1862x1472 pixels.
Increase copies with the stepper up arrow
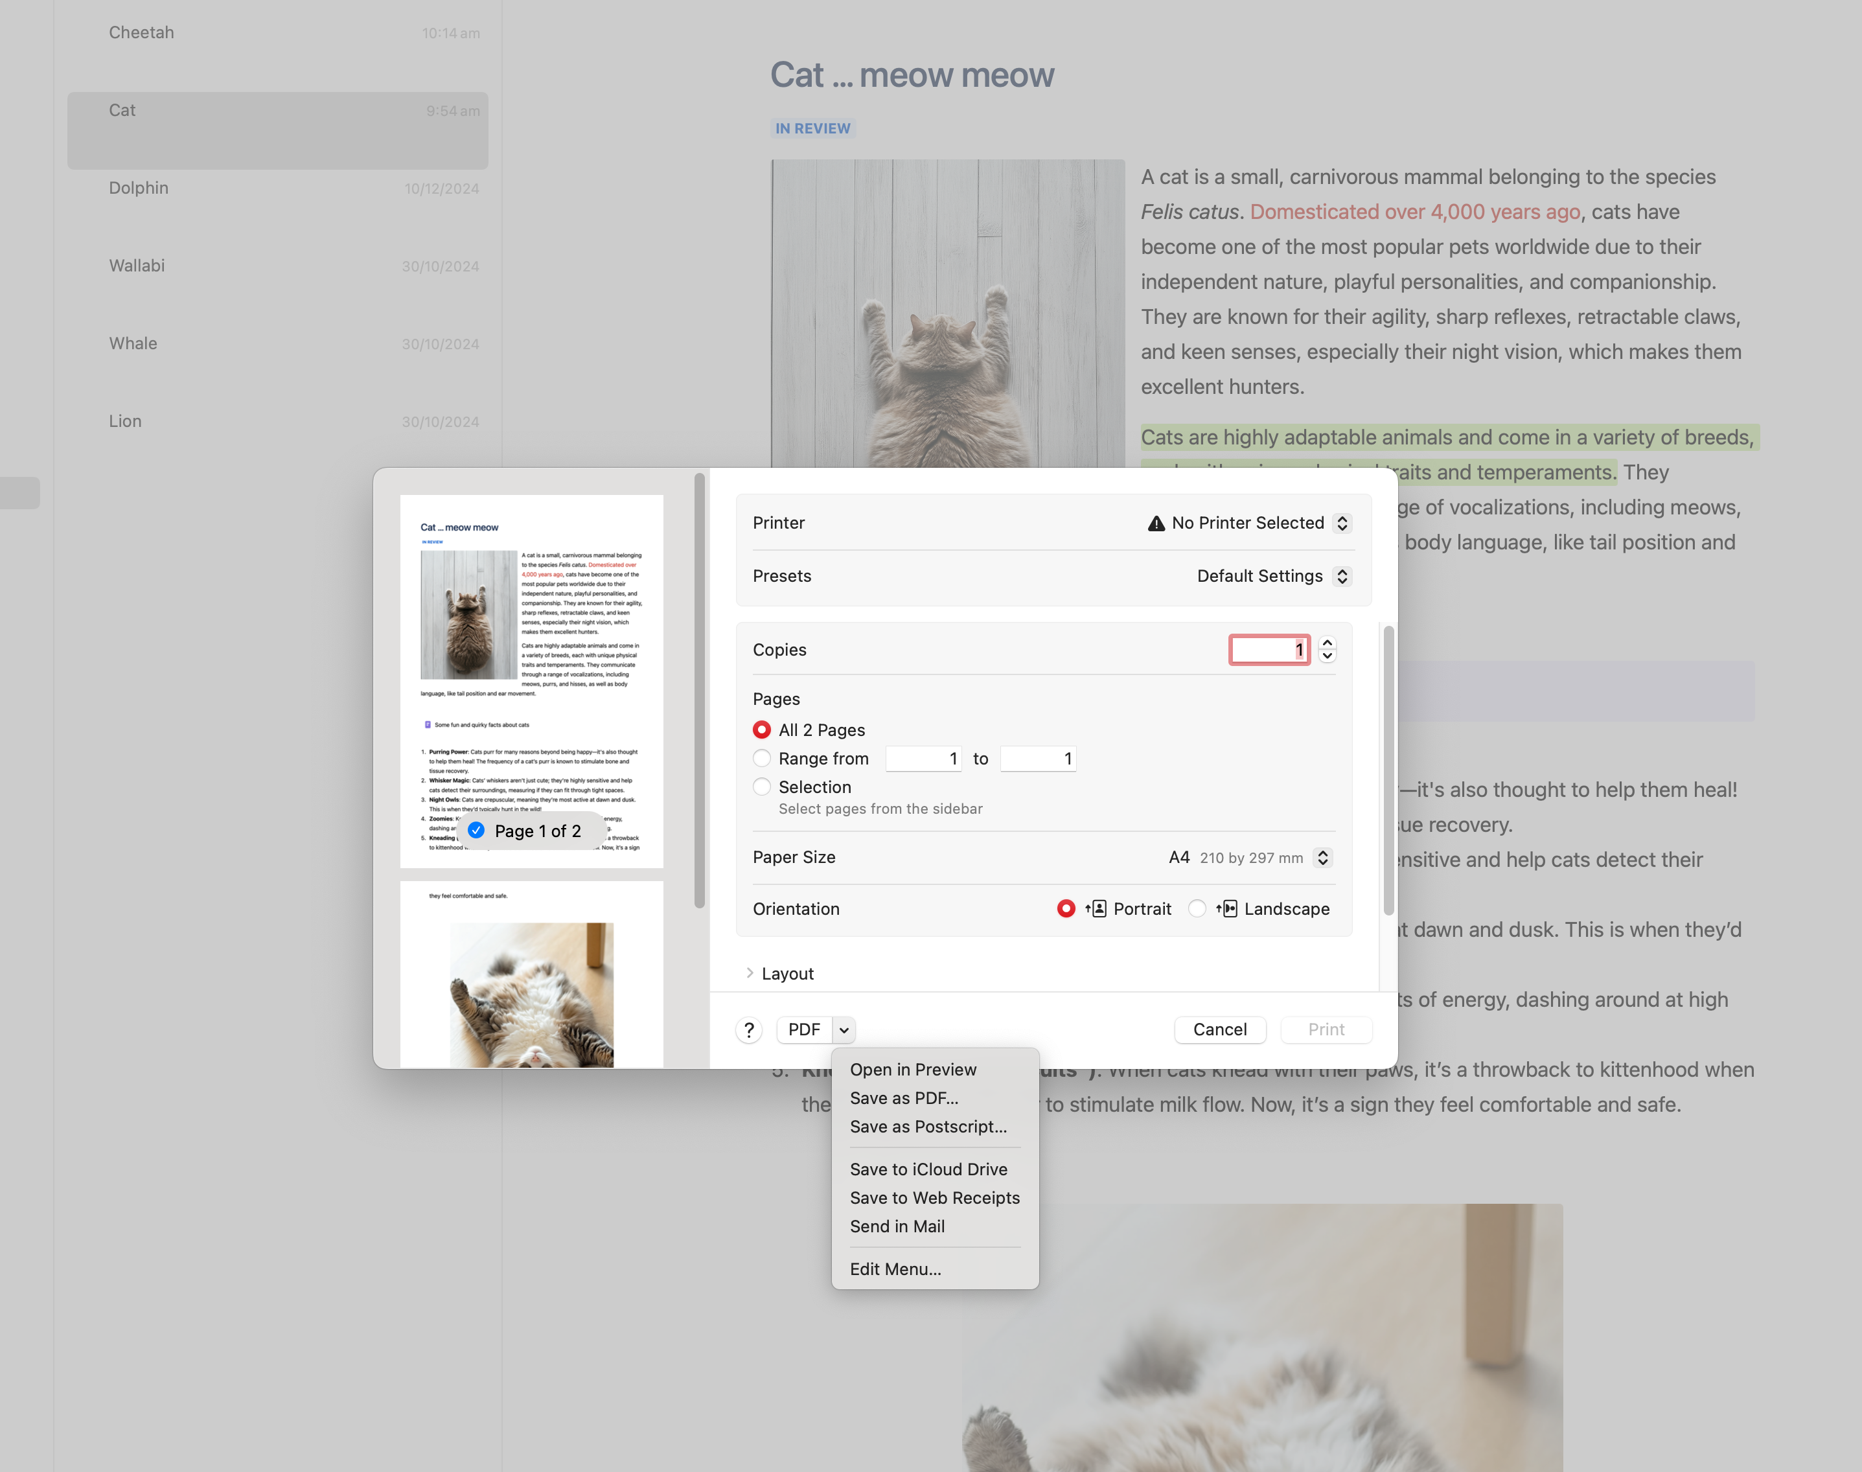coord(1327,643)
